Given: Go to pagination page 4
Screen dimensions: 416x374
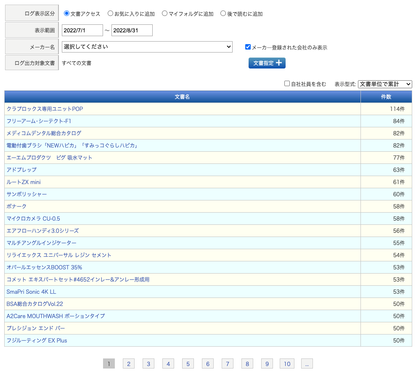Looking at the screenshot, I should [x=168, y=363].
